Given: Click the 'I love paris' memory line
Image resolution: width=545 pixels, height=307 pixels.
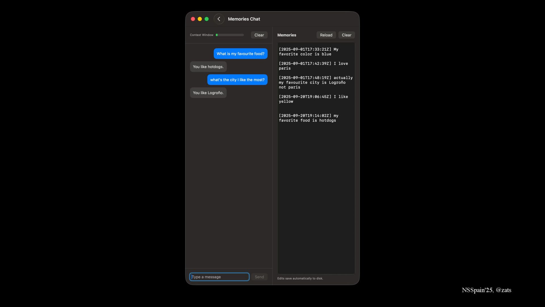Looking at the screenshot, I should [x=313, y=66].
